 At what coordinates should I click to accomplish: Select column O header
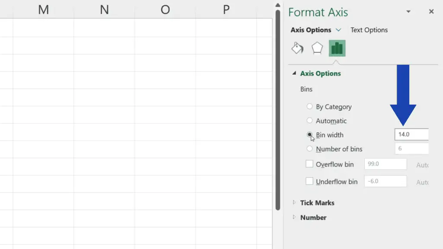coord(165,10)
